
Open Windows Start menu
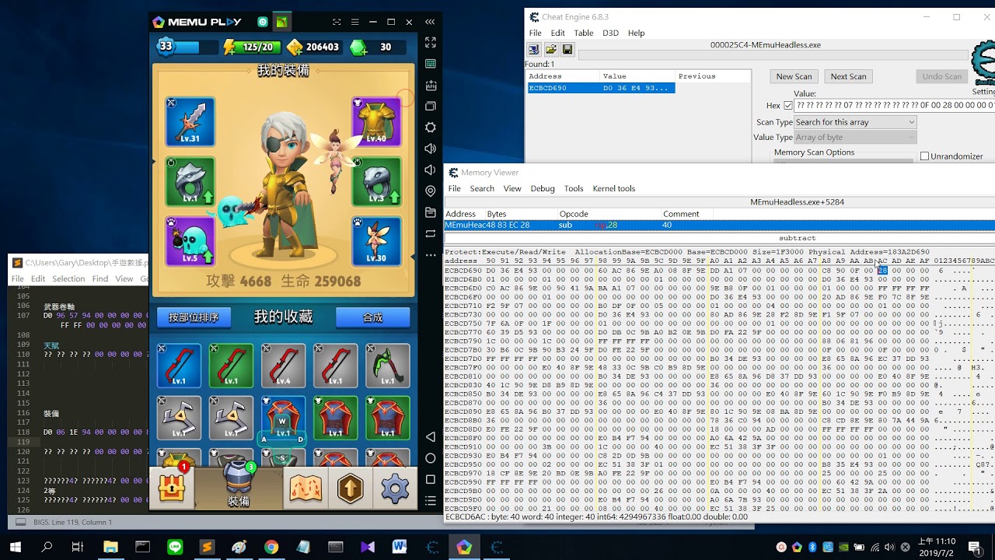pos(16,548)
